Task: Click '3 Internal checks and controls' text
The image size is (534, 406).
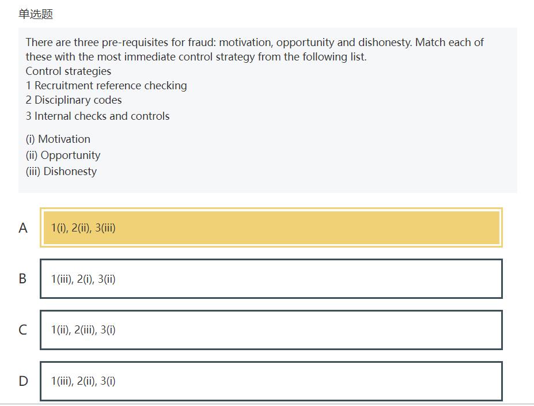Action: (98, 116)
